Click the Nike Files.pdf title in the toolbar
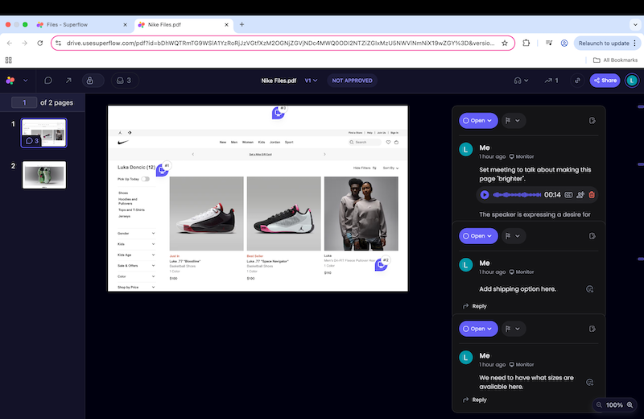The width and height of the screenshot is (644, 419). click(279, 81)
